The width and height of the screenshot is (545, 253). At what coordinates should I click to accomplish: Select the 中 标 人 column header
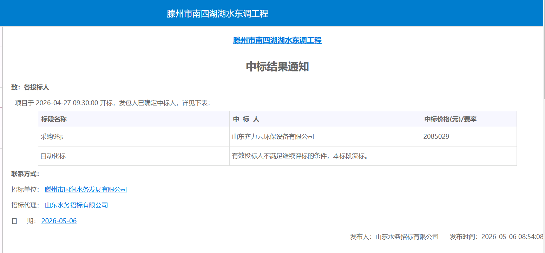point(325,119)
